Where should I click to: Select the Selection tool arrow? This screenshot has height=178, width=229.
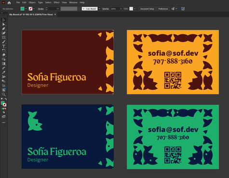click(x=3, y=20)
